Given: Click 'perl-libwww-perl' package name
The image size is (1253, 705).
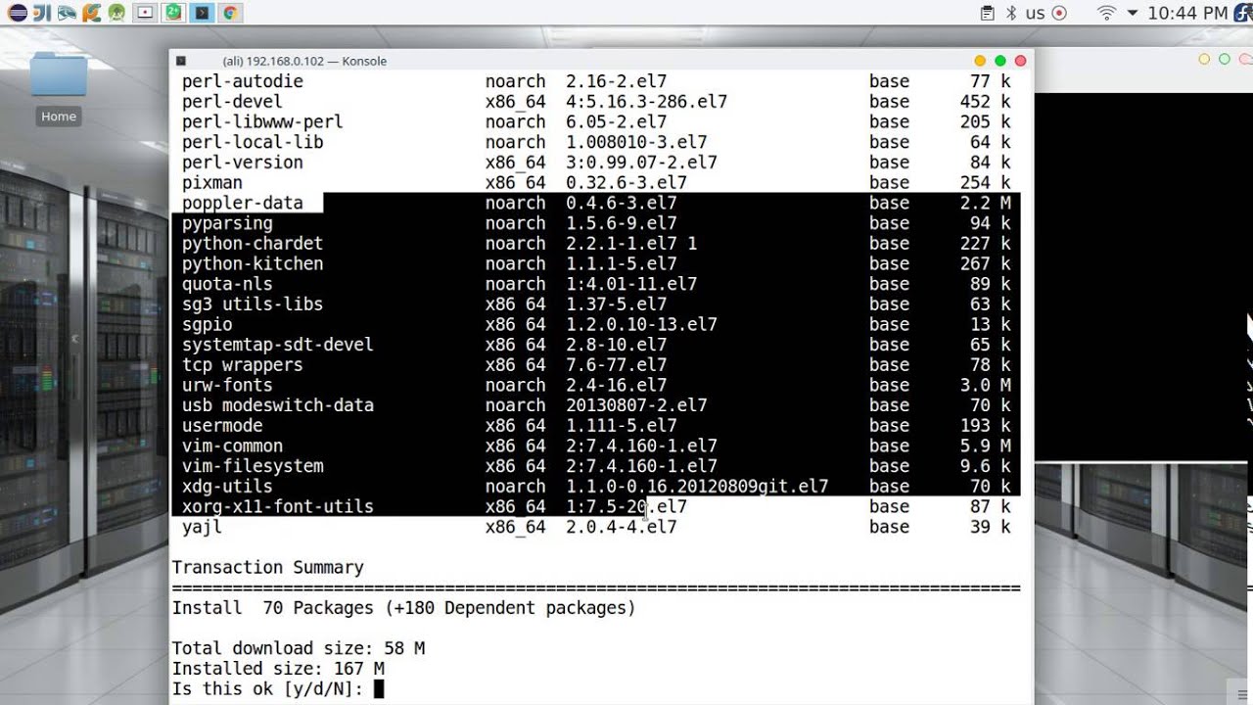Looking at the screenshot, I should click(x=262, y=122).
